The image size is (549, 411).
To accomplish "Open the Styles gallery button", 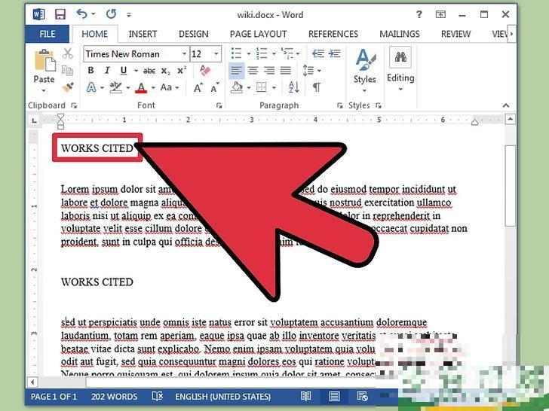I will (365, 72).
